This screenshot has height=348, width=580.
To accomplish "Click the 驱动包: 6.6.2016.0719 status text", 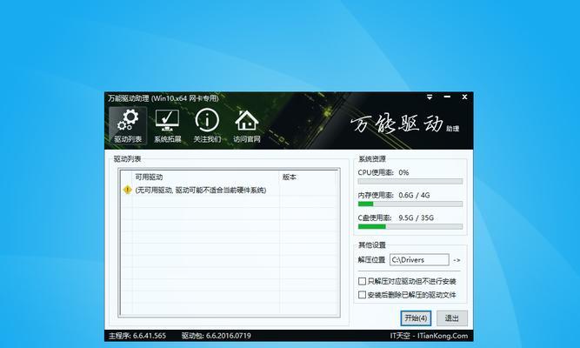I will click(216, 336).
